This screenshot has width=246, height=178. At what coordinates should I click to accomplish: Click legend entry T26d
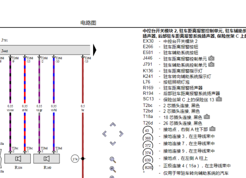point(172,123)
